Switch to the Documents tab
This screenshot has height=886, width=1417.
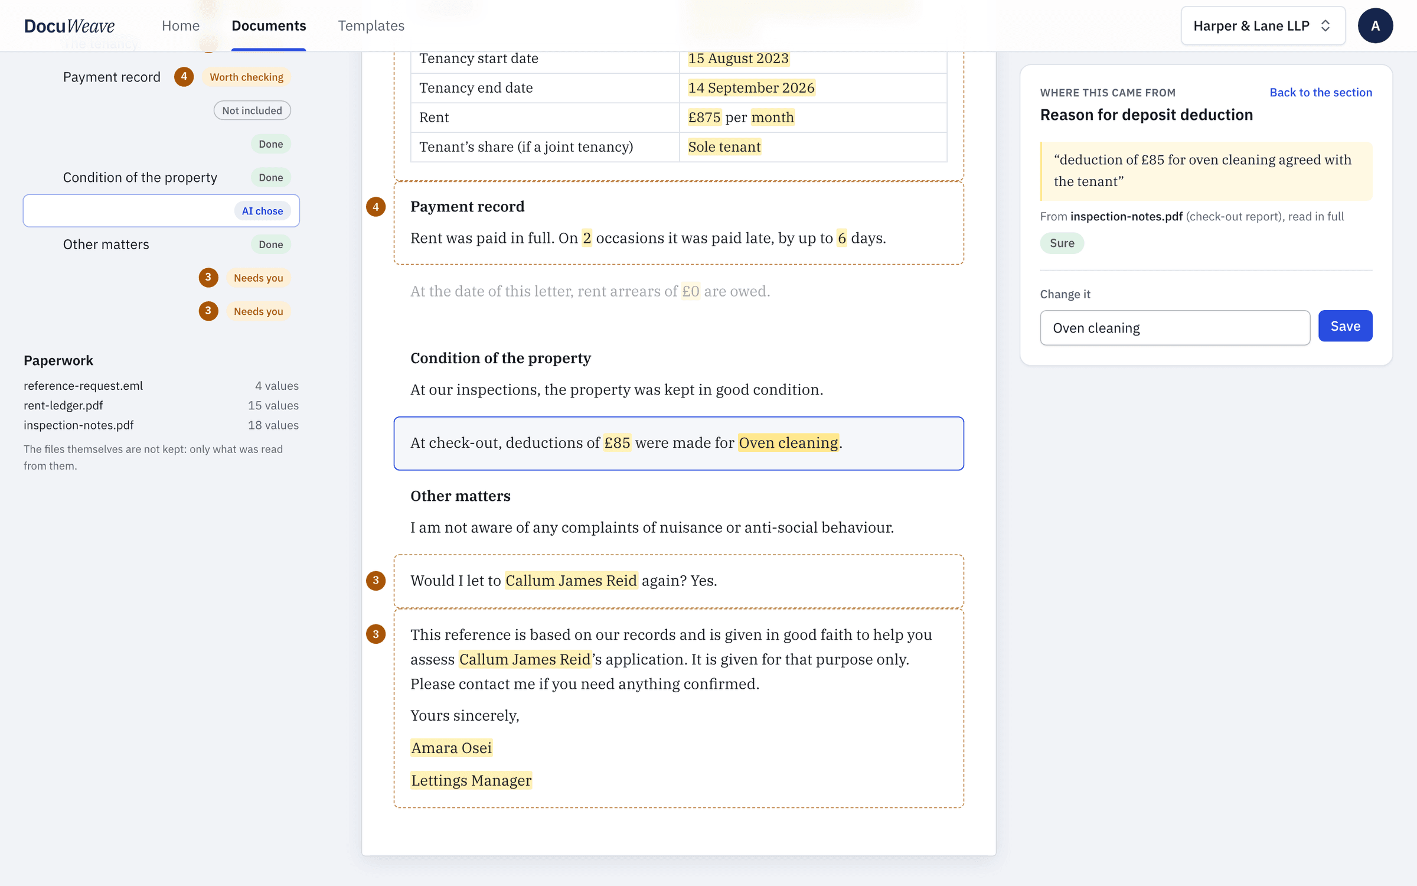[269, 25]
